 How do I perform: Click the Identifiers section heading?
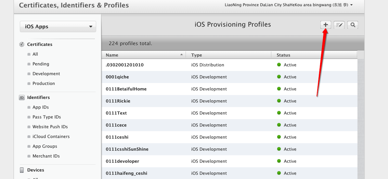tap(38, 97)
